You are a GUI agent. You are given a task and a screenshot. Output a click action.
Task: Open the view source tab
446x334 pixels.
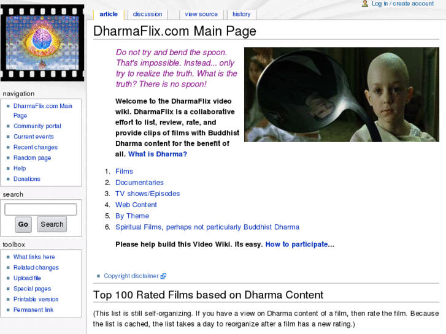pos(201,14)
